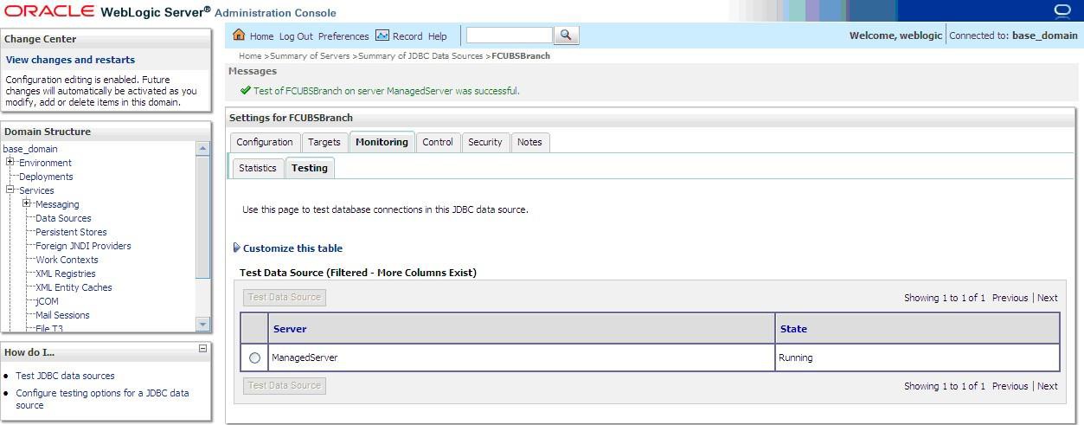Click the Record link

click(x=407, y=36)
